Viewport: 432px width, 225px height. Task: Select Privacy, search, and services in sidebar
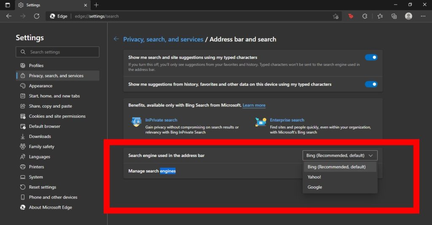pyautogui.click(x=57, y=76)
